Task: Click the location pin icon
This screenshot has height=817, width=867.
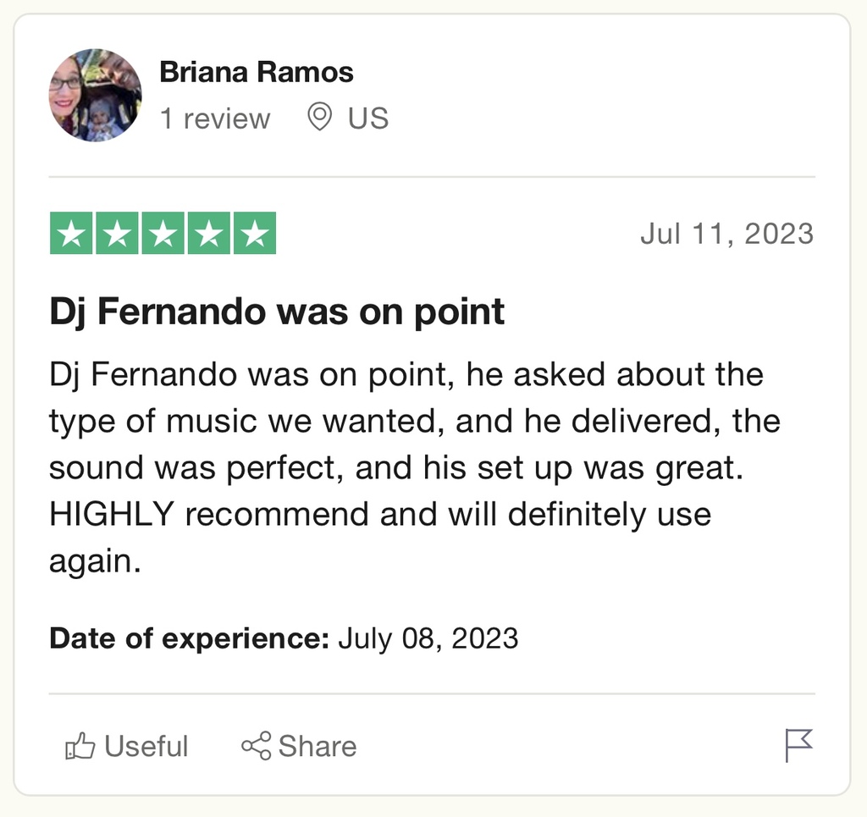Action: [x=319, y=117]
